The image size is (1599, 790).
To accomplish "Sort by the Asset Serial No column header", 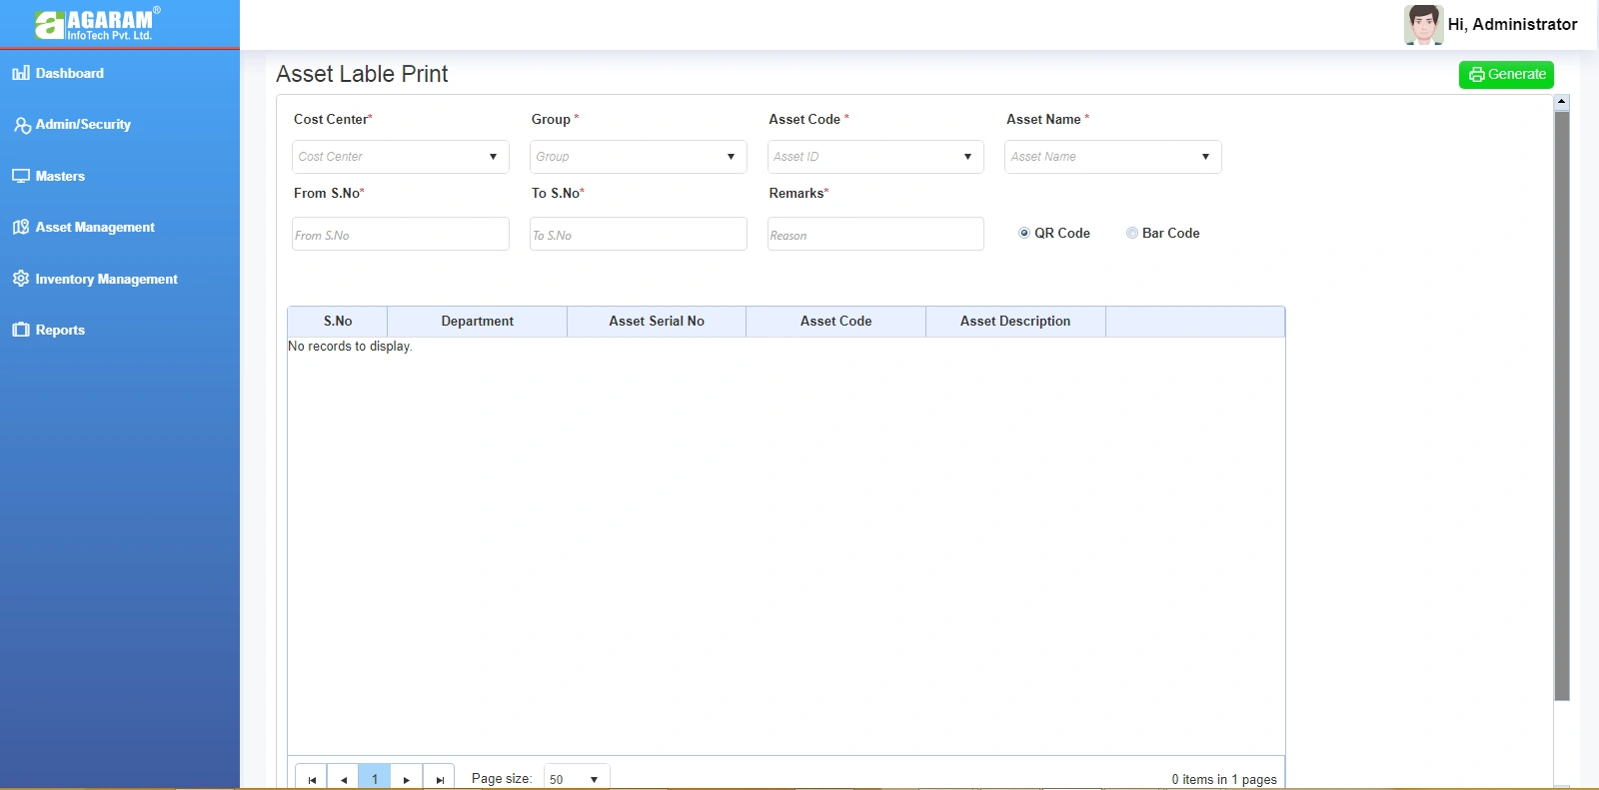I will click(657, 322).
